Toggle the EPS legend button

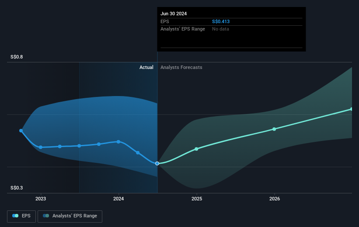[21, 216]
